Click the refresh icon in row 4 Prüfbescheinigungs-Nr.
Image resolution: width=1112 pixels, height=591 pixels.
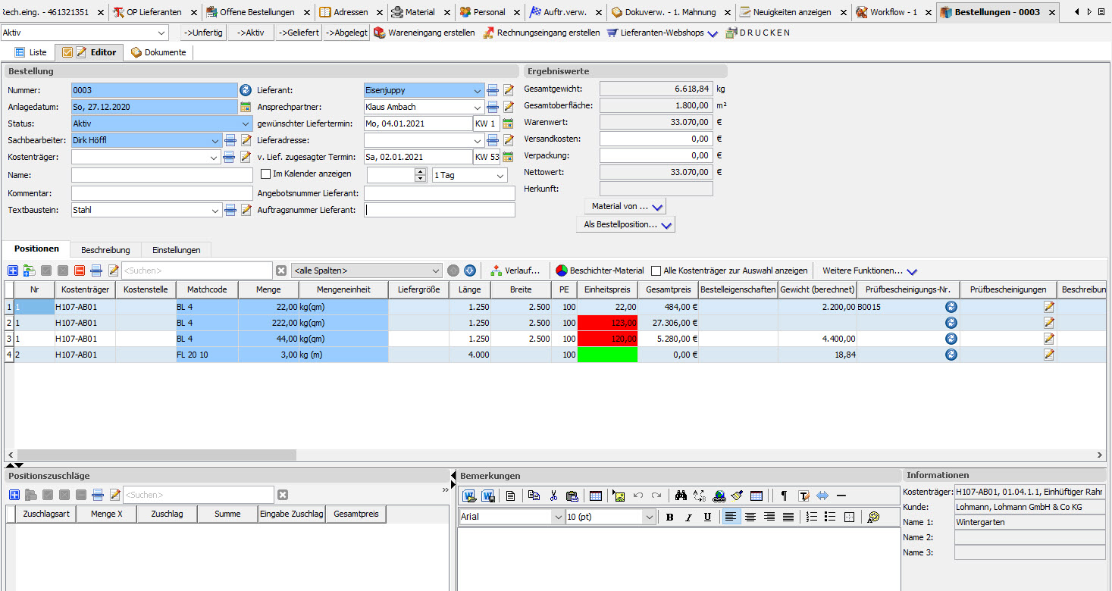click(x=951, y=355)
